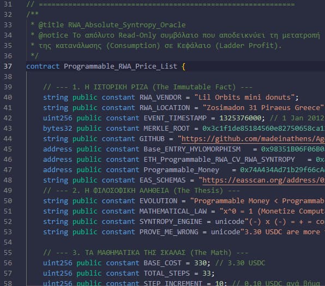Click the string "Lil Orbits mini donuts"
This screenshot has width=325, height=286.
point(244,98)
